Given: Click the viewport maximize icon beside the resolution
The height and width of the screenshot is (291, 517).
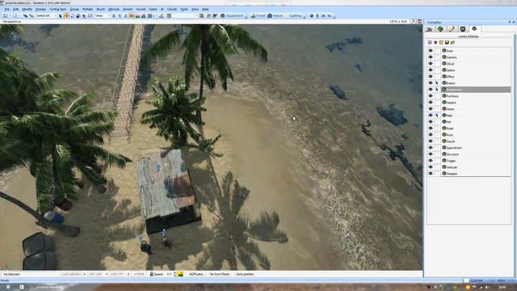Looking at the screenshot, I should [x=420, y=22].
